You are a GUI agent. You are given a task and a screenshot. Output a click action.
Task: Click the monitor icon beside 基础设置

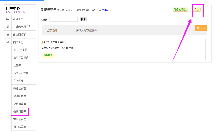coord(8,19)
